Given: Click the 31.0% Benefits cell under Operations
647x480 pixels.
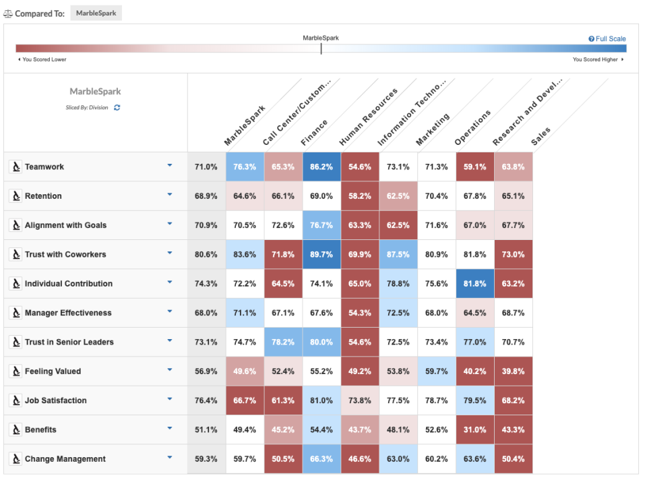Looking at the screenshot, I should tap(475, 430).
